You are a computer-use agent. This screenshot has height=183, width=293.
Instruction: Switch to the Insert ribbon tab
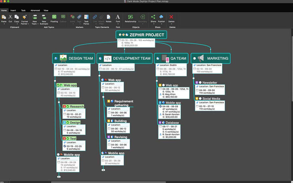[13, 10]
